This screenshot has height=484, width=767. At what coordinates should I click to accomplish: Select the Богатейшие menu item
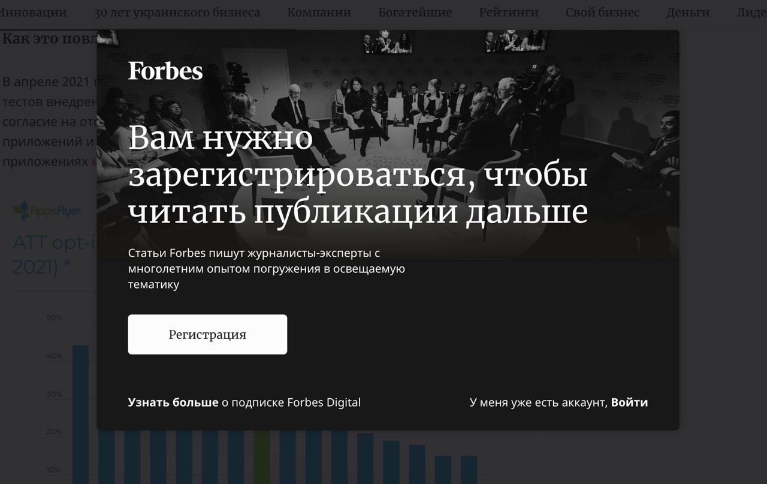click(x=415, y=12)
